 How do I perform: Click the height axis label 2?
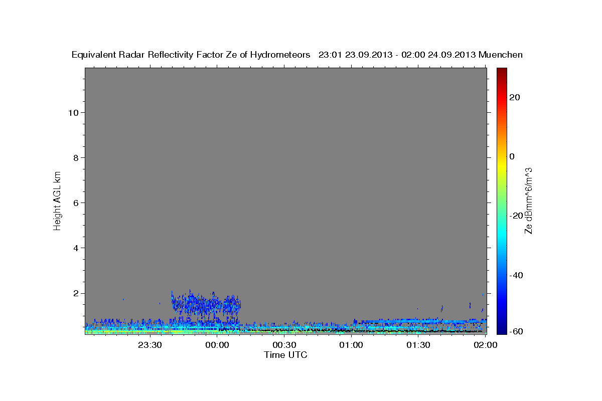click(x=76, y=293)
